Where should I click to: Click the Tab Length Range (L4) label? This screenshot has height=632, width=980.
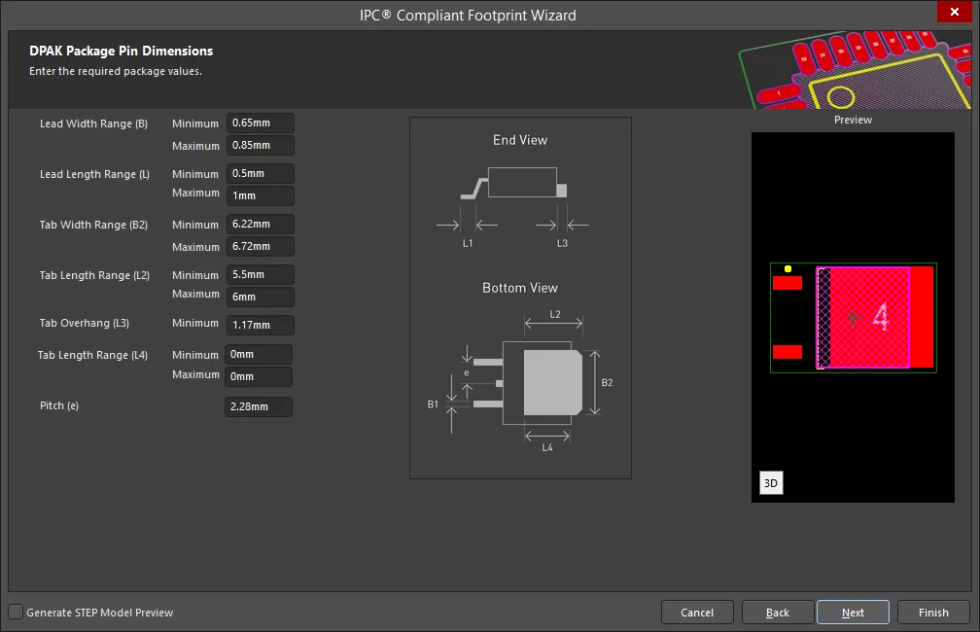click(x=92, y=355)
